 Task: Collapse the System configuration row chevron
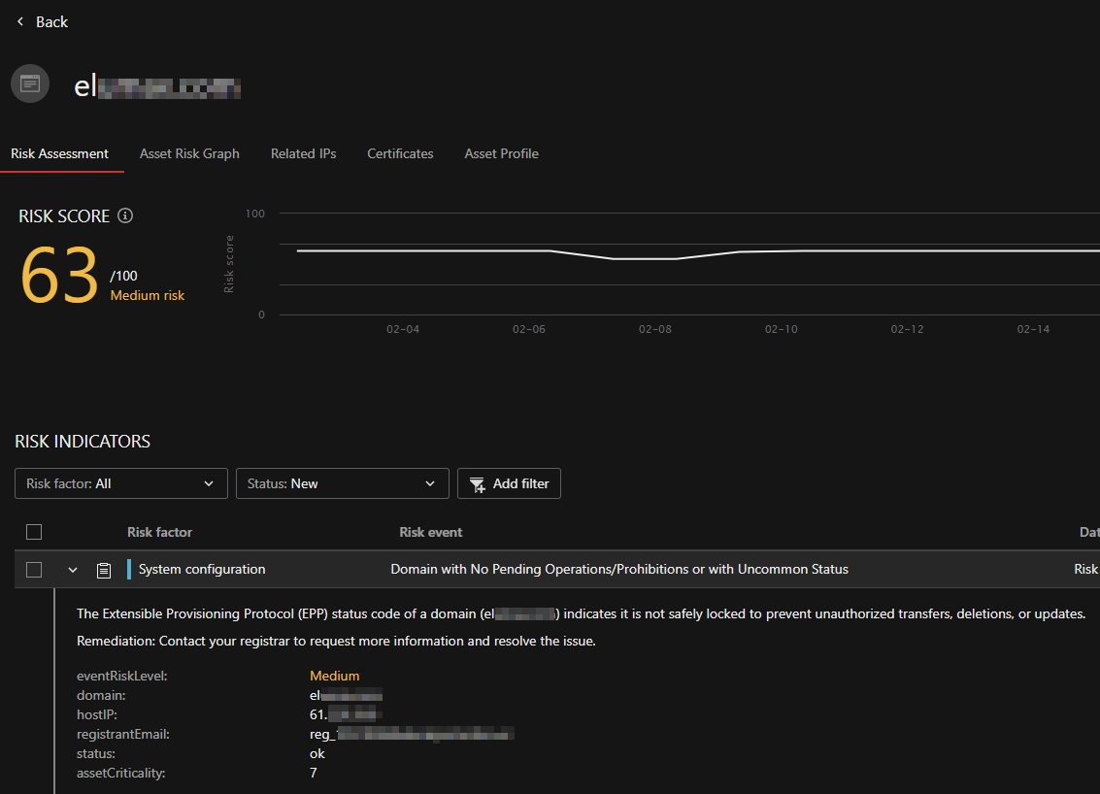pos(73,570)
